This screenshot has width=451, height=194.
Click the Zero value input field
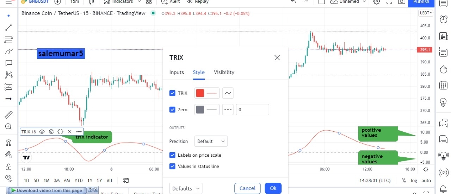pos(252,109)
